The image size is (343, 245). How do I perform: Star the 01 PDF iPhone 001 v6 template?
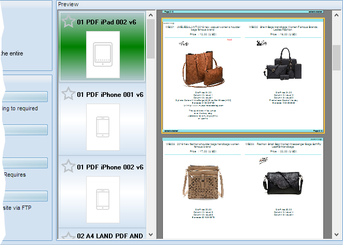click(68, 93)
